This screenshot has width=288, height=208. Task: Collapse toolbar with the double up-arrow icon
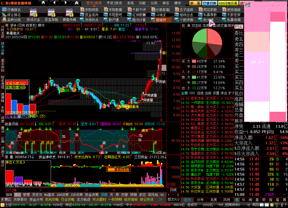click(77, 3)
